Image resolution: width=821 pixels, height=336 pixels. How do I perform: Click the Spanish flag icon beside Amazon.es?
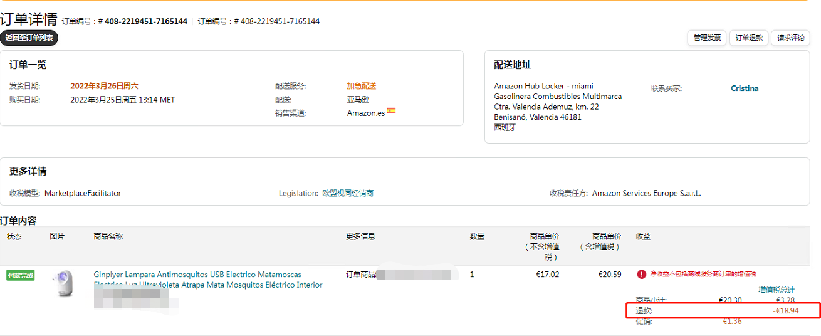point(391,111)
